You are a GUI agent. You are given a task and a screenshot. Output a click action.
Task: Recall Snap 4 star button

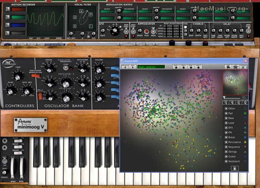click(x=198, y=67)
